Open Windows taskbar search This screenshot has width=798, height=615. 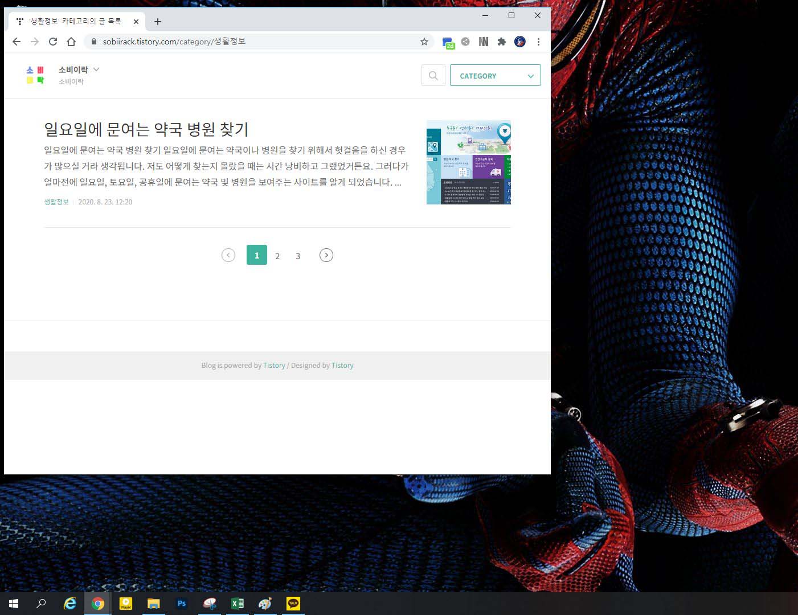point(41,604)
